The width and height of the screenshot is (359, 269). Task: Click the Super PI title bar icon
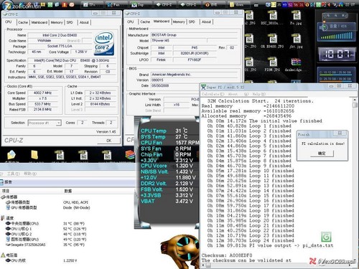point(203,87)
